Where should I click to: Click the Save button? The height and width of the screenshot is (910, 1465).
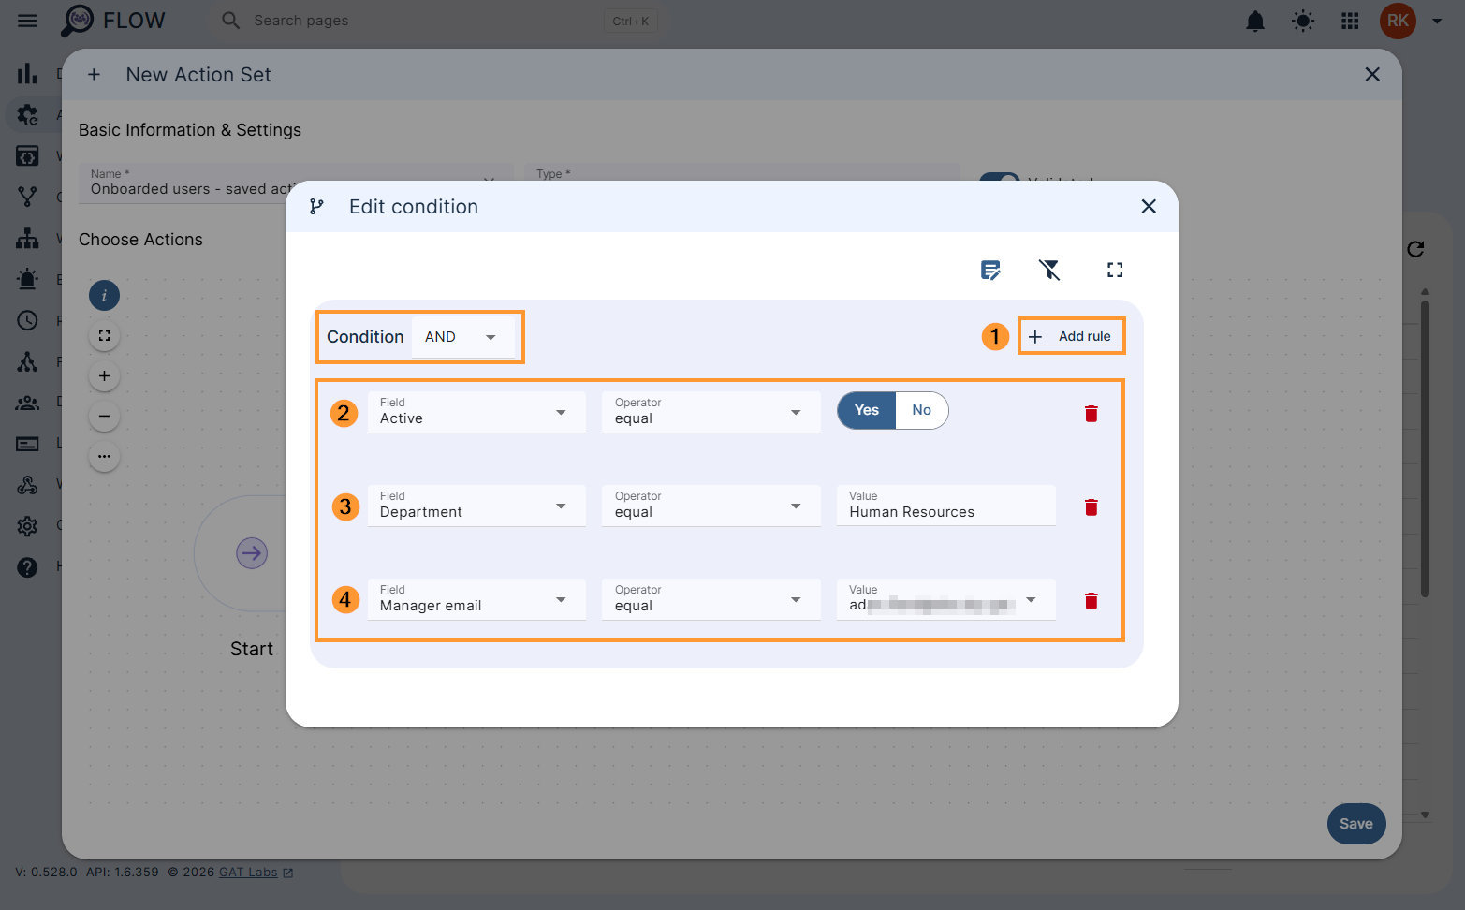click(1356, 824)
